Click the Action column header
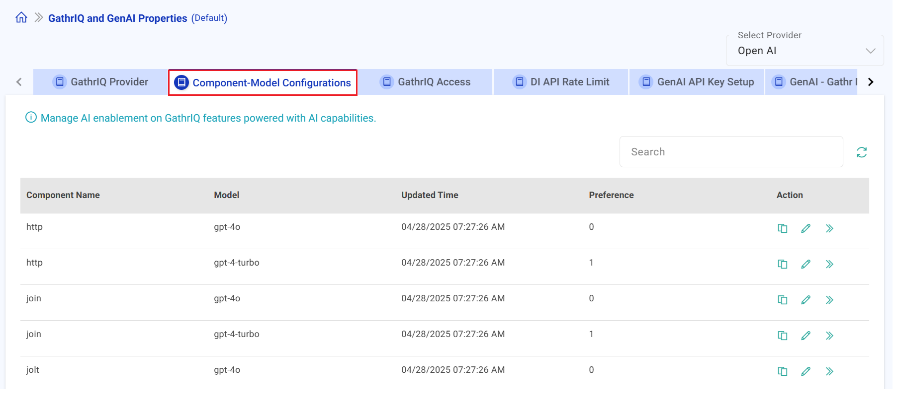897x414 pixels. (790, 195)
